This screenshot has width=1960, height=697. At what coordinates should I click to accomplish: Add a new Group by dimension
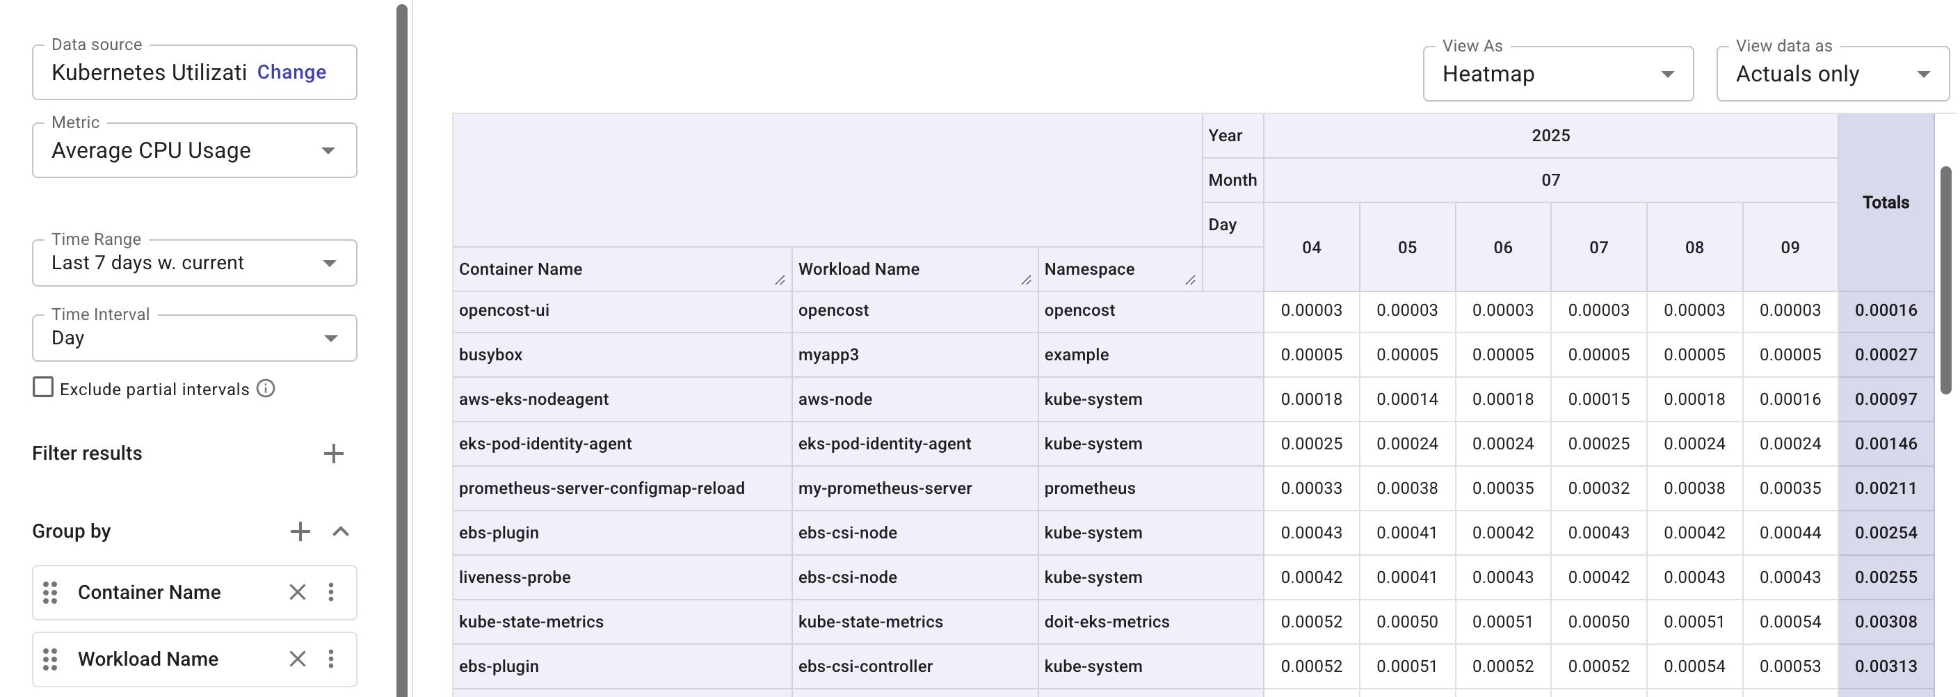(x=300, y=530)
